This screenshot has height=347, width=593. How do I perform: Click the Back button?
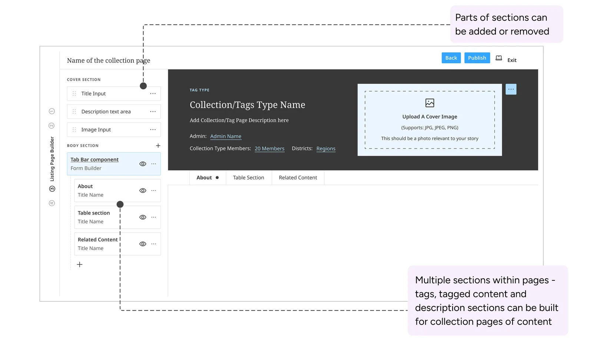pos(451,58)
